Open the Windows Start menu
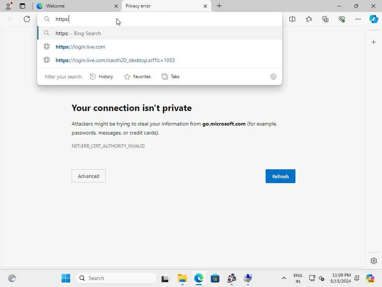Screen dimensions: 382x287 tap(66, 278)
